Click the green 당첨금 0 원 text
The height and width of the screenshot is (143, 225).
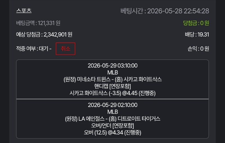(x=196, y=23)
